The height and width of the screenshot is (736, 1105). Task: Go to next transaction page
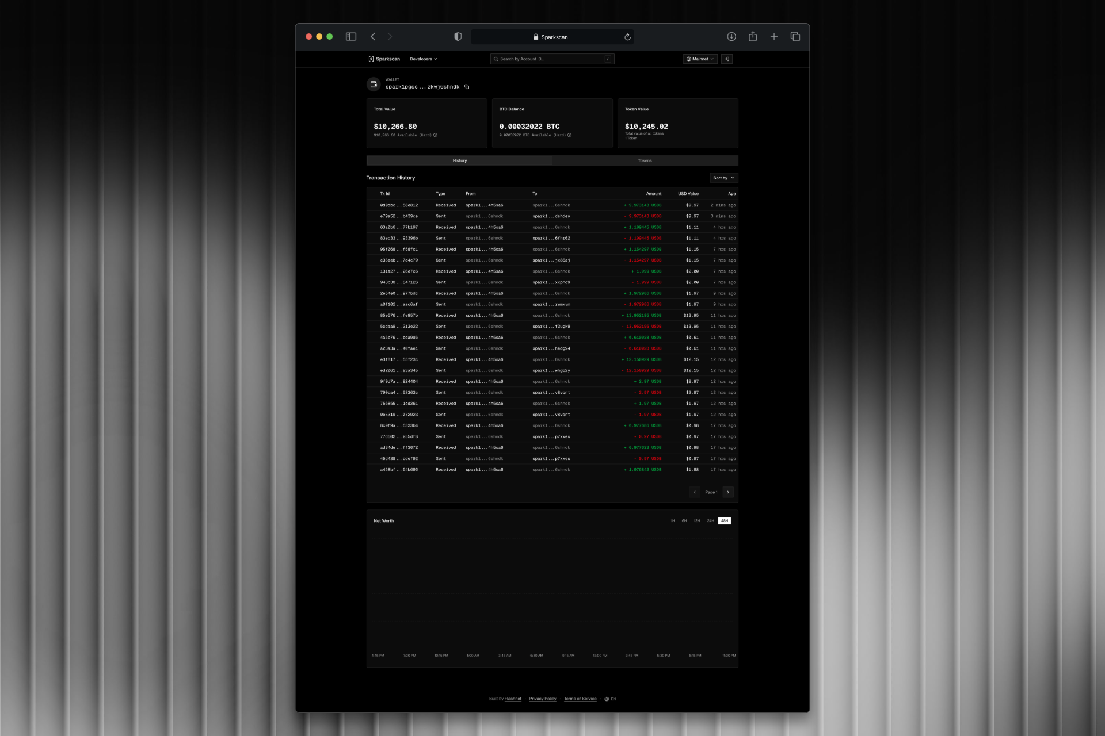728,492
